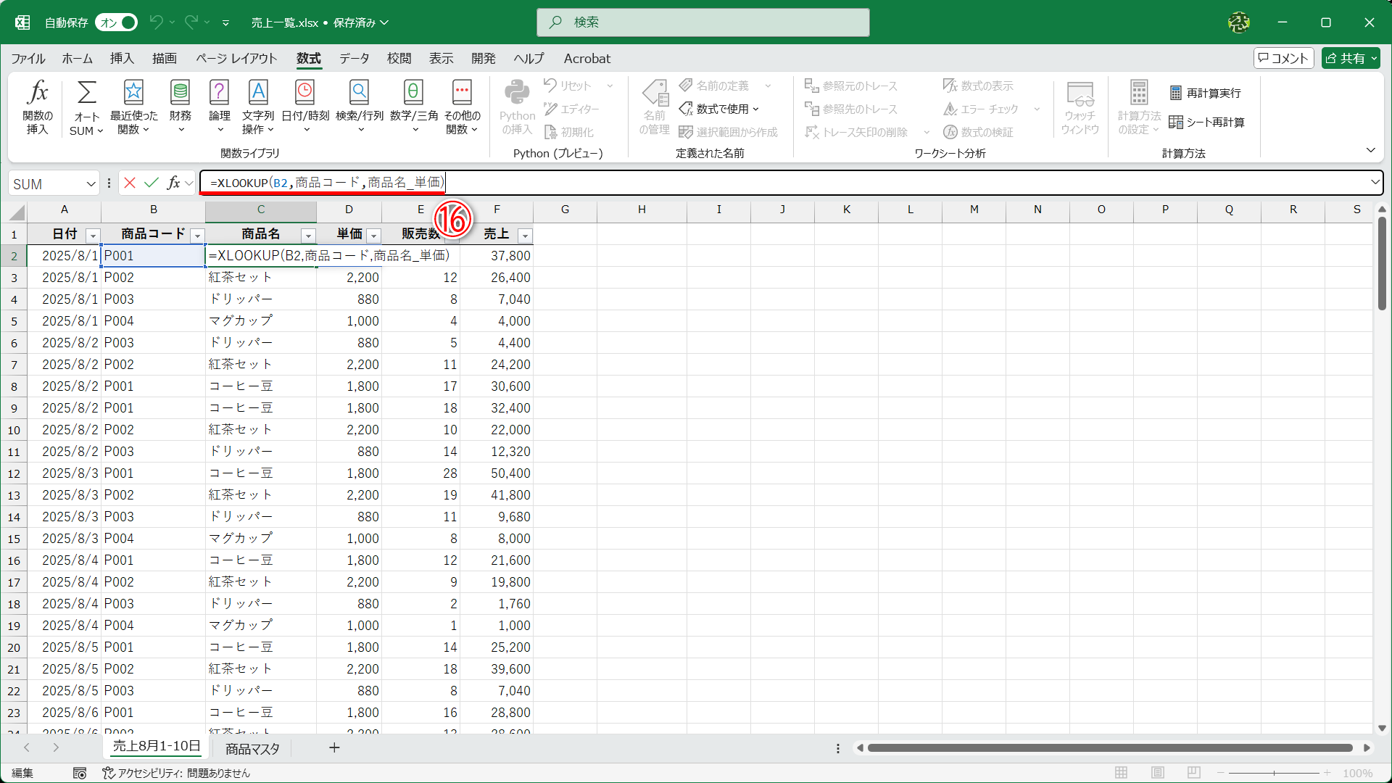Toggle 自動保存 (AutoSave) off
This screenshot has height=783, width=1392.
[x=116, y=22]
